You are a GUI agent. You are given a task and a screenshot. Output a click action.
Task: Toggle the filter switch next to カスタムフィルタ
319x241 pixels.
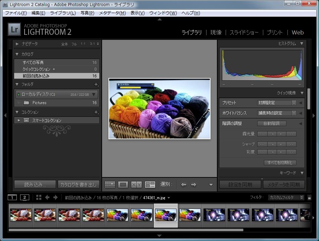[309, 197]
